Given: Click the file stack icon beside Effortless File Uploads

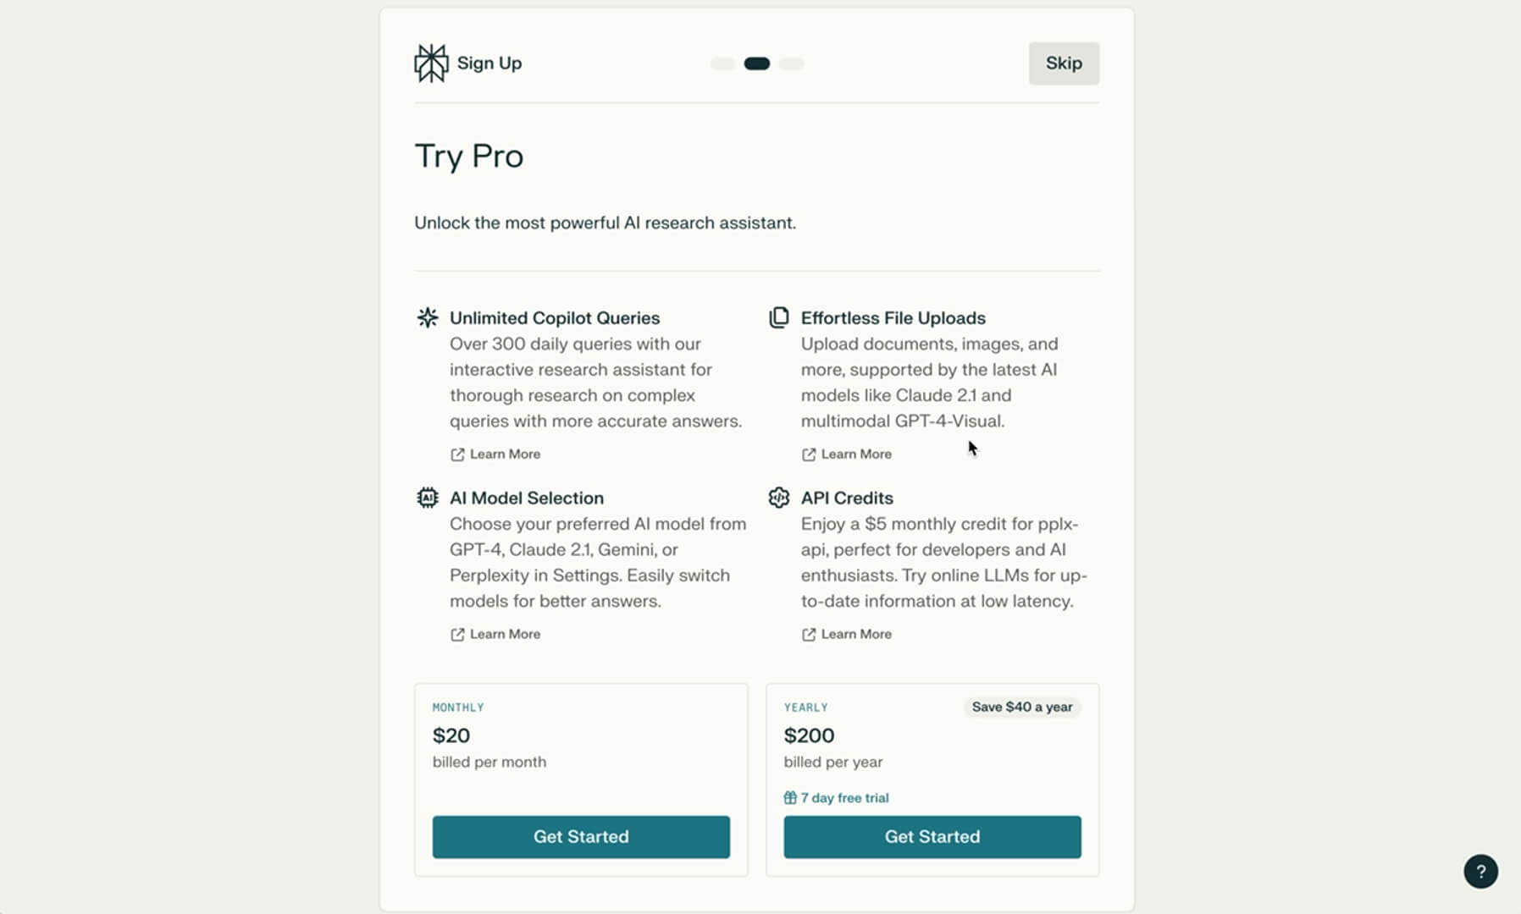Looking at the screenshot, I should point(780,317).
